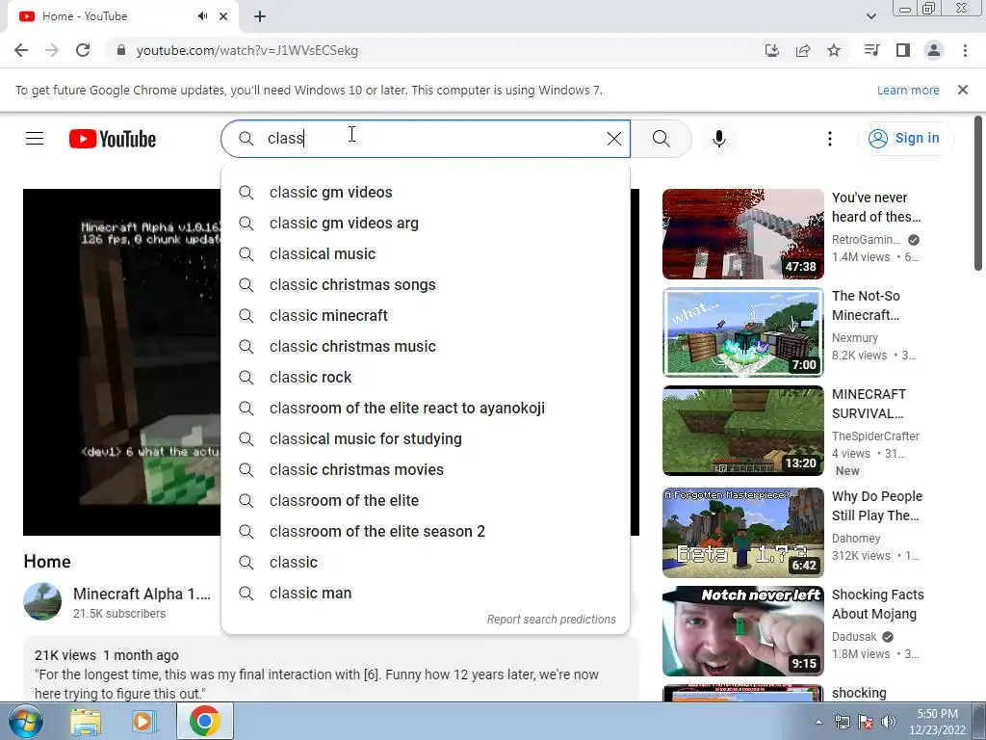Click the page vertical scrollbar
Viewport: 986px width, 740px height.
pos(978,194)
